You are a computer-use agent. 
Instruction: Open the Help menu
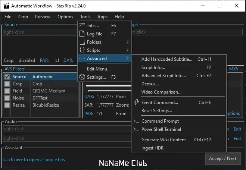point(119,17)
